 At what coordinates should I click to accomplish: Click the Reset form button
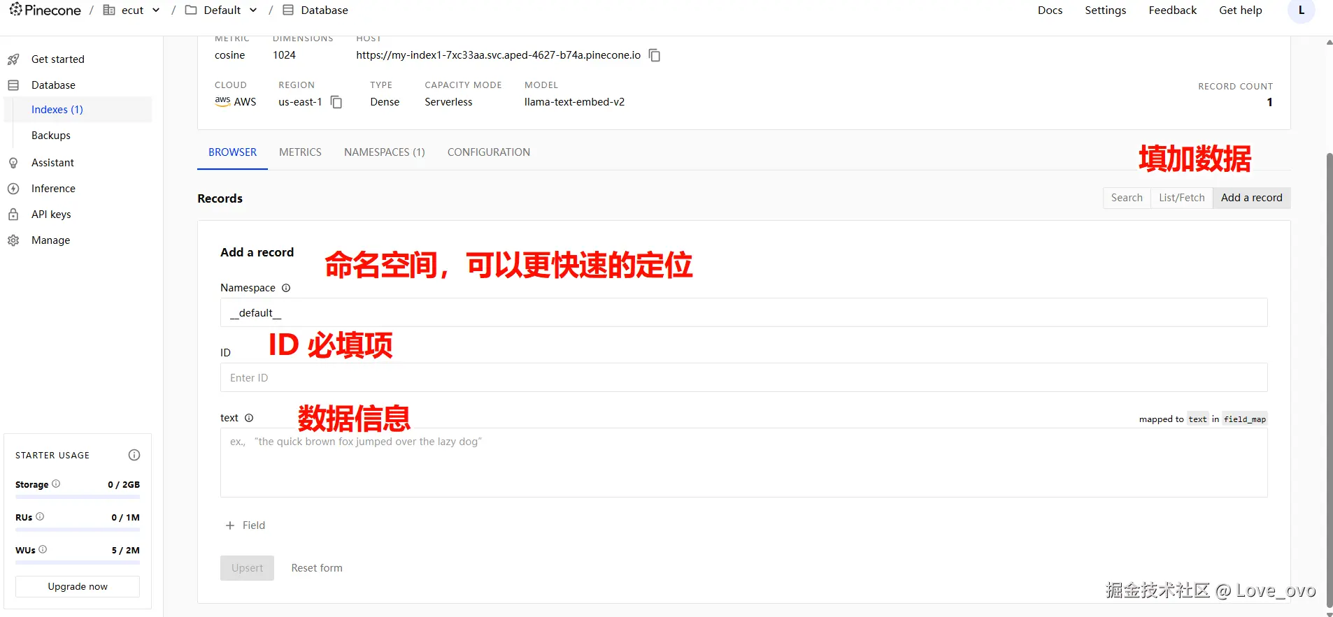317,568
